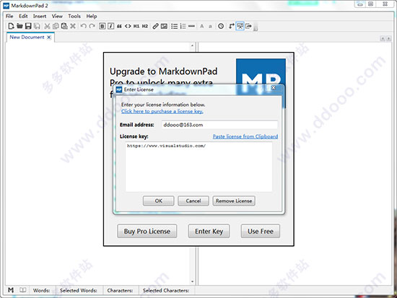Click Cancel in Enter License dialog
The height and width of the screenshot is (298, 397).
pyautogui.click(x=193, y=201)
